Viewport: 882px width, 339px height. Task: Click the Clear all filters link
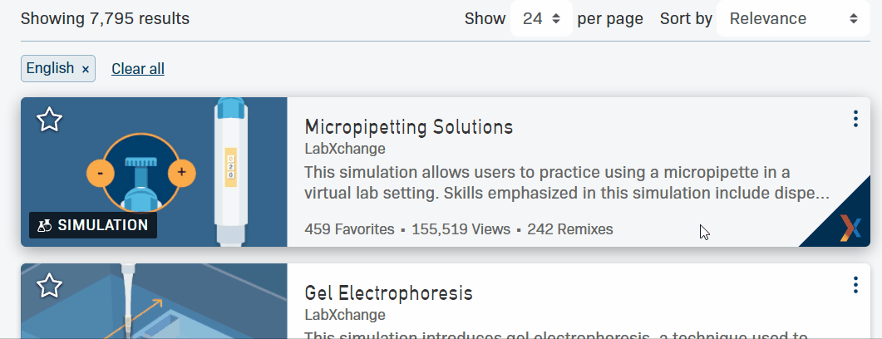click(138, 69)
